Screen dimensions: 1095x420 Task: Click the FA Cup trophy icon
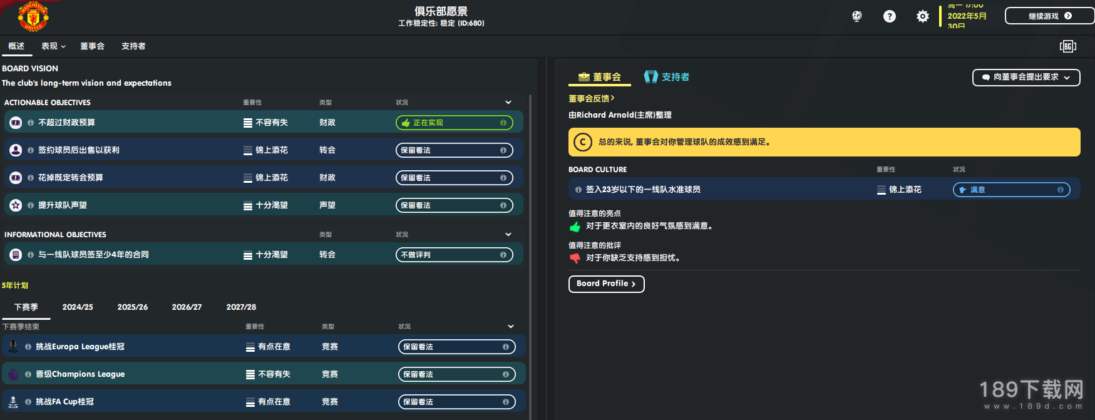click(x=13, y=402)
